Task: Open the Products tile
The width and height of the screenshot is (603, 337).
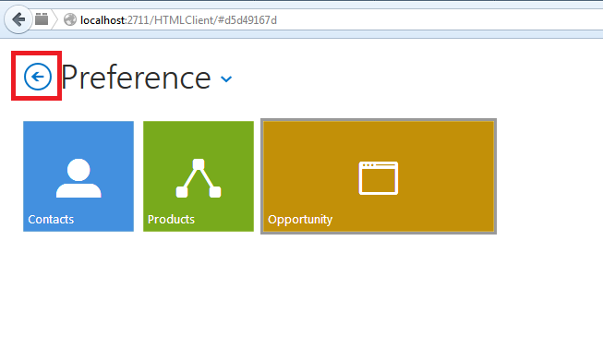Action: tap(199, 176)
